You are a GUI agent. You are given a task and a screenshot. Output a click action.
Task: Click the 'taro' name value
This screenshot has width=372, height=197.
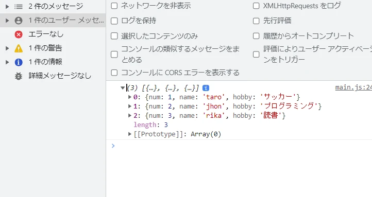[x=214, y=97]
